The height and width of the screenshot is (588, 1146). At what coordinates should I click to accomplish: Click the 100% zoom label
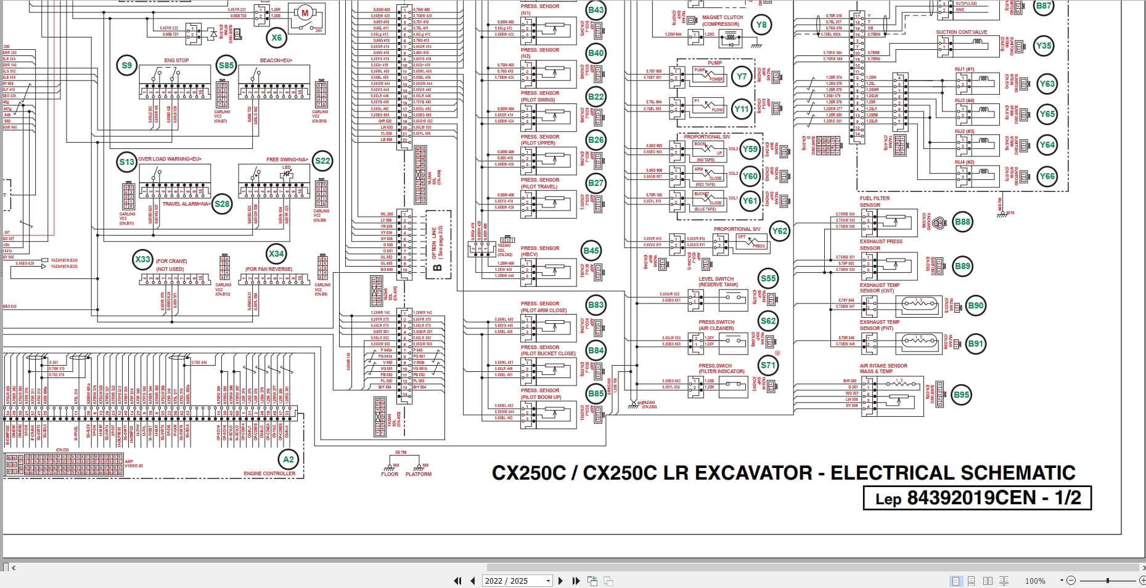click(x=1034, y=581)
